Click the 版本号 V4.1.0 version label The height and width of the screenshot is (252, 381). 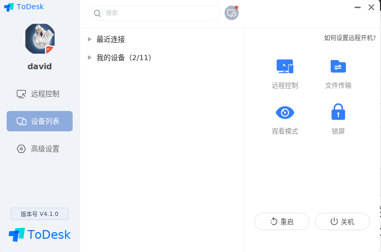pos(40,214)
